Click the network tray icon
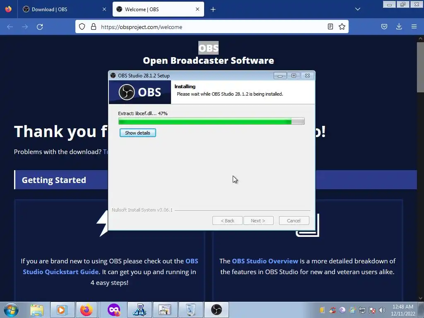 [x=362, y=310]
